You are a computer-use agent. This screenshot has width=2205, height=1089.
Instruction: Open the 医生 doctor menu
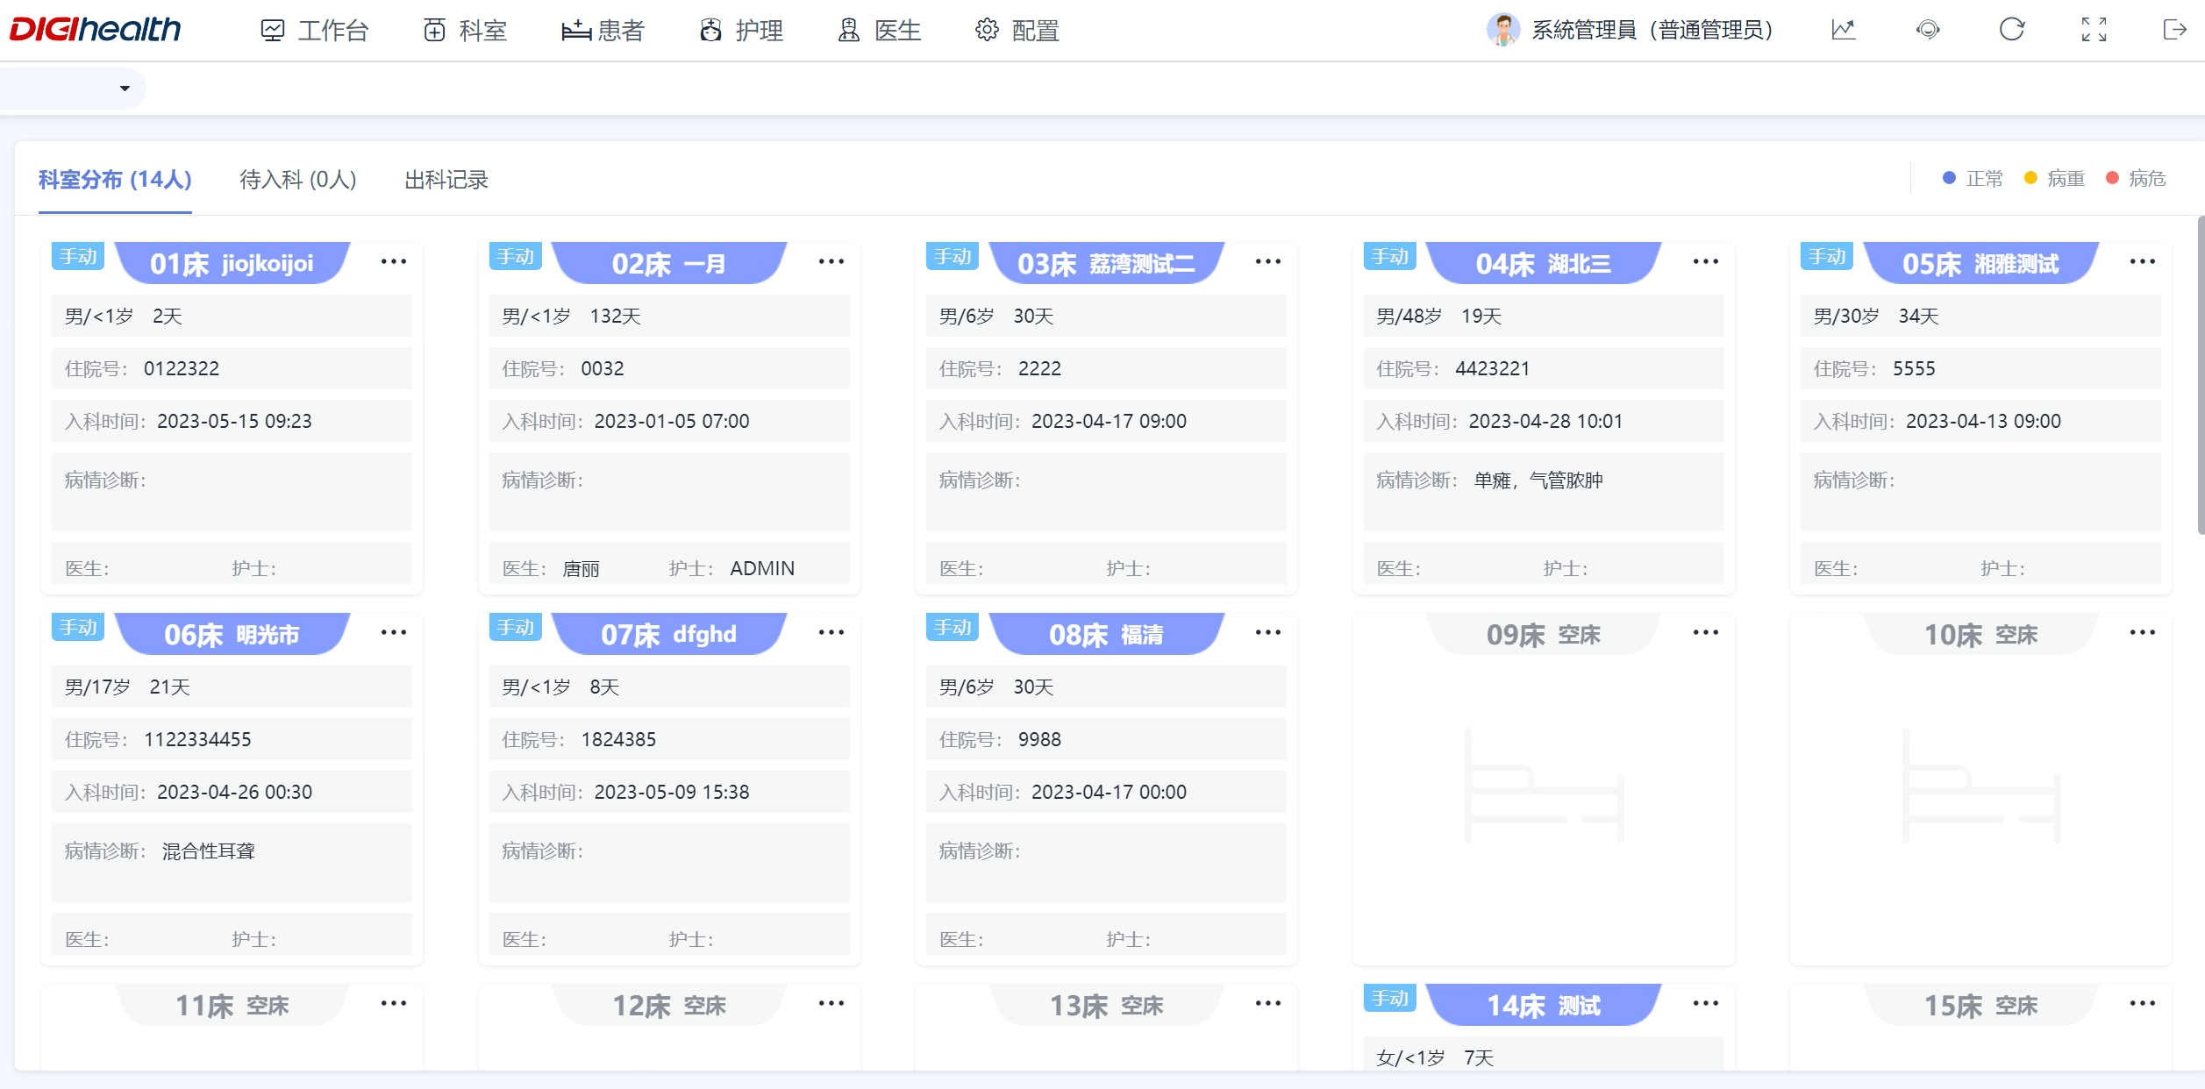point(880,31)
